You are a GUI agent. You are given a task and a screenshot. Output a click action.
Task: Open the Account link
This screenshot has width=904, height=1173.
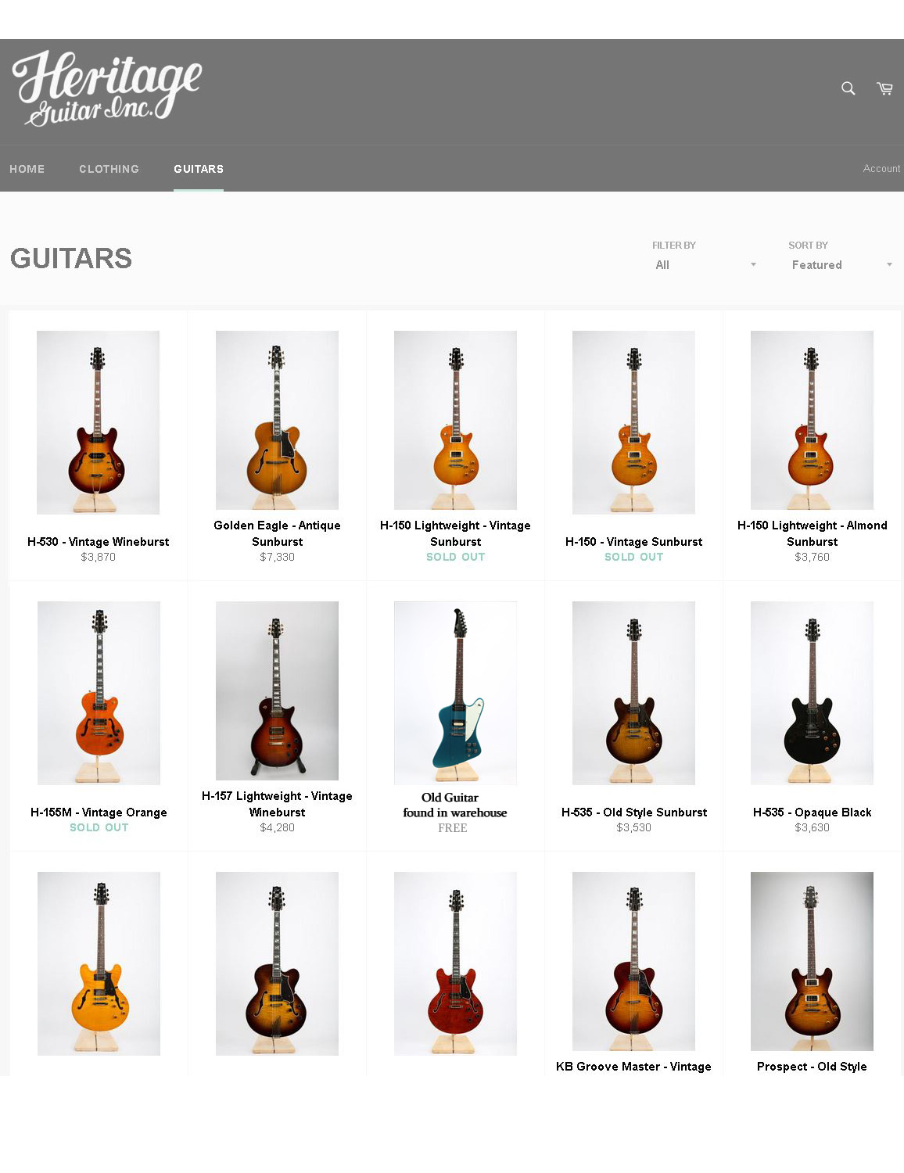click(881, 168)
